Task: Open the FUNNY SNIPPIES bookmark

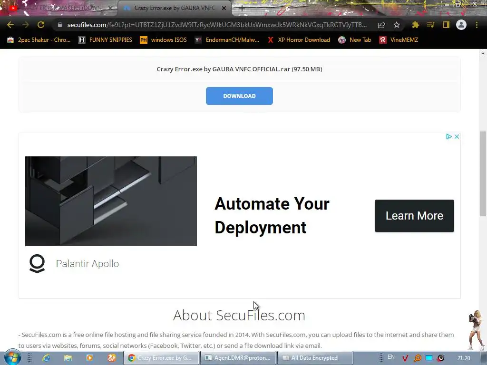Action: pyautogui.click(x=105, y=40)
